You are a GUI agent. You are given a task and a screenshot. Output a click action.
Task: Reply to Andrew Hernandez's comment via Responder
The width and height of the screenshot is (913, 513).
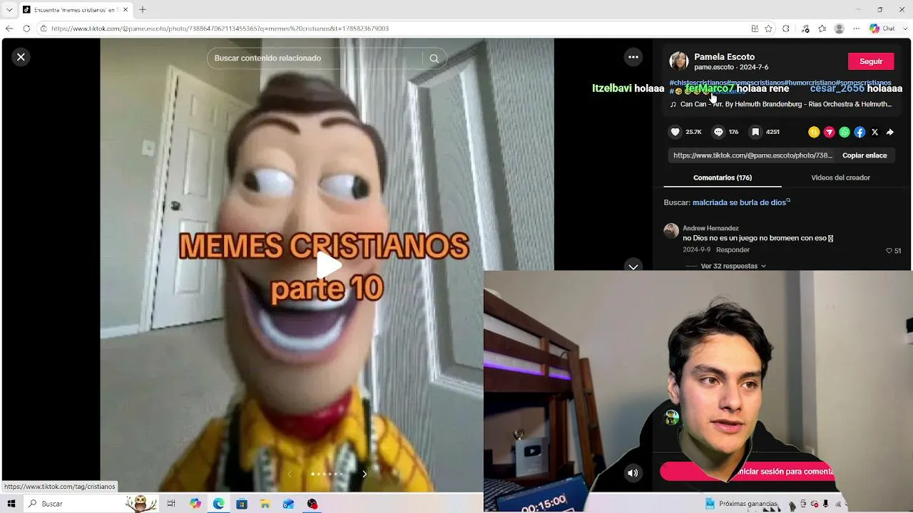pos(733,250)
